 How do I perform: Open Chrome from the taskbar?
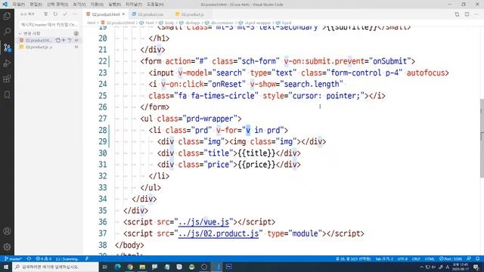click(130, 267)
